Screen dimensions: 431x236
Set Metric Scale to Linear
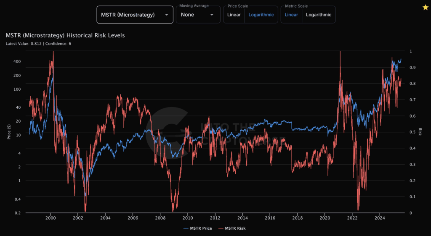291,15
